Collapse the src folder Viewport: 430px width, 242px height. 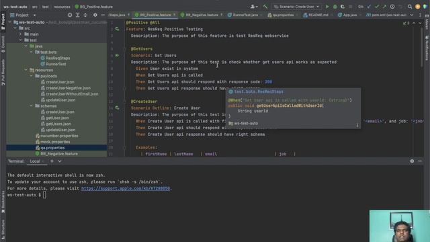click(15, 28)
